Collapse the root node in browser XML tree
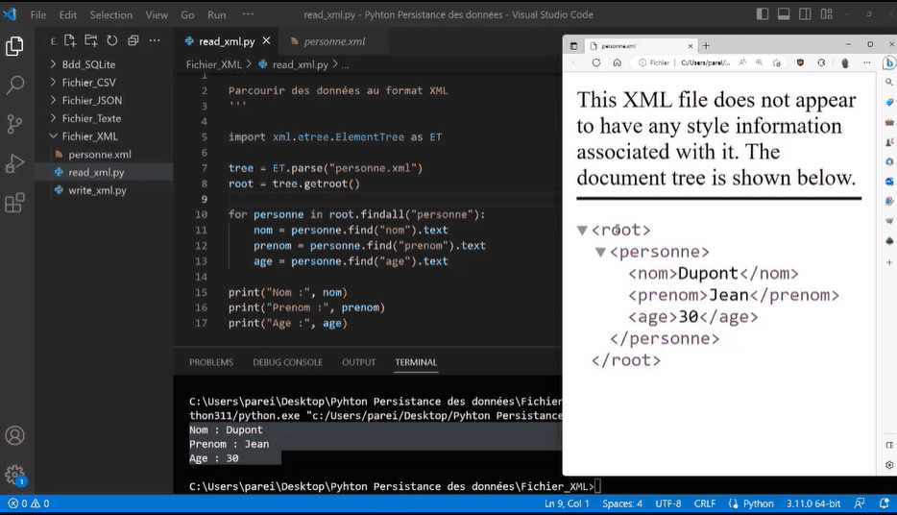The image size is (897, 515). (x=582, y=230)
